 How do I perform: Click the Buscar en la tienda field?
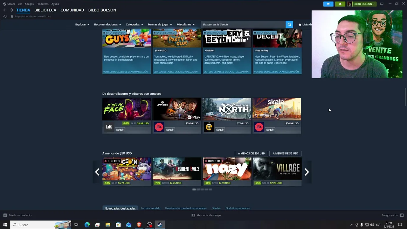pos(243,24)
